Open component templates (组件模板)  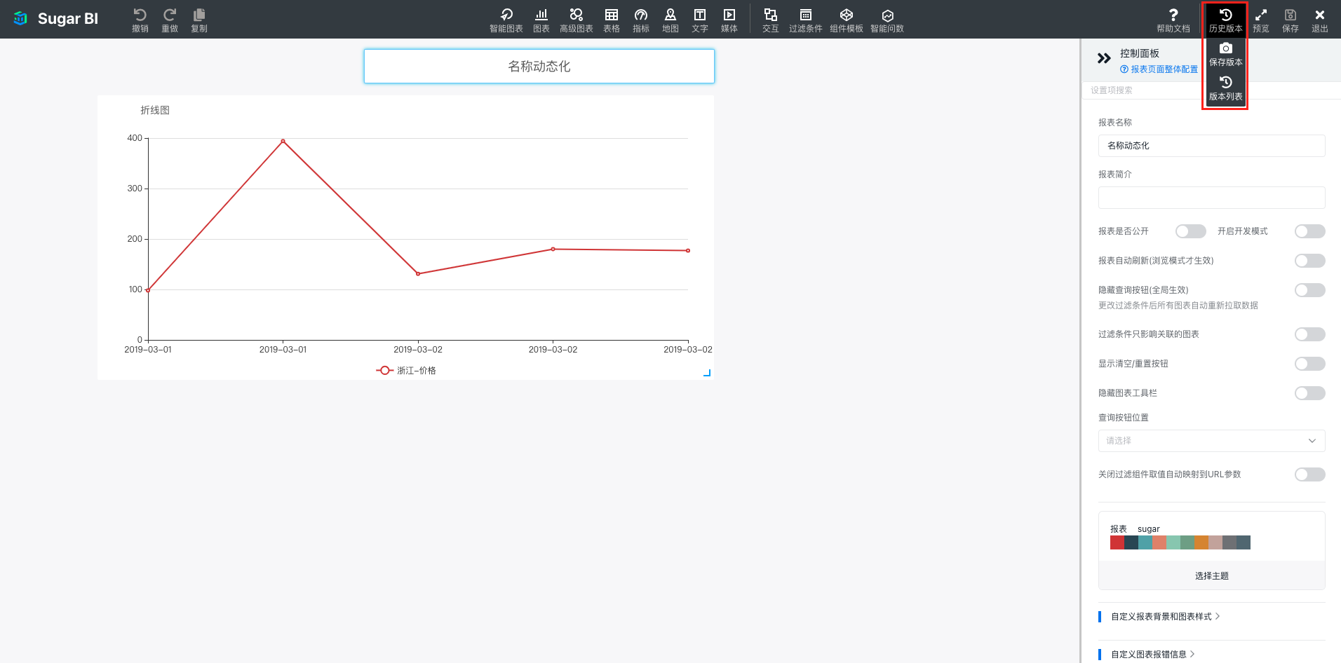tap(847, 20)
